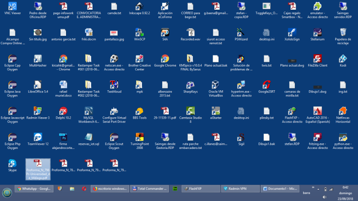The image size is (358, 201).
Task: Open the Inkscape 0.92.2 shortcut
Action: pyautogui.click(x=139, y=7)
